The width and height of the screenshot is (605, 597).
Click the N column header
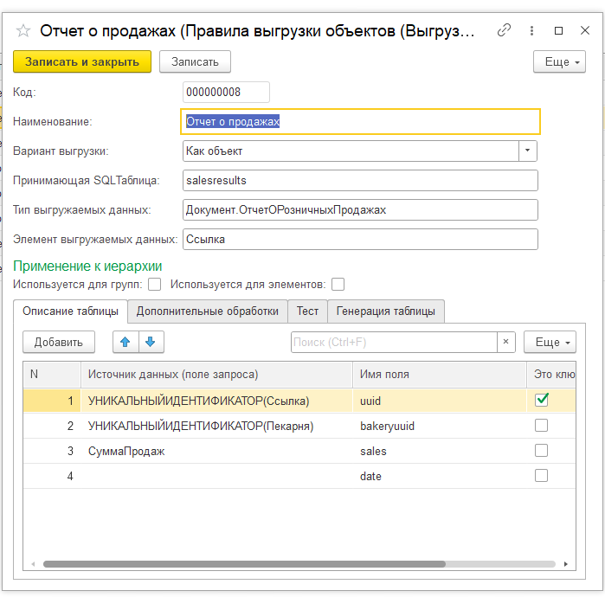[x=52, y=375]
